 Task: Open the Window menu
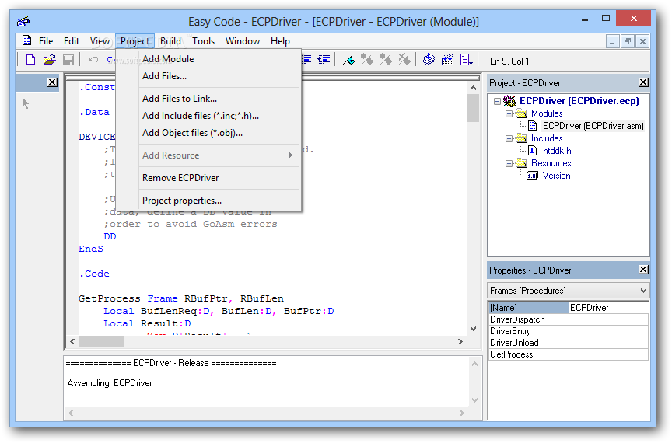[x=243, y=41]
